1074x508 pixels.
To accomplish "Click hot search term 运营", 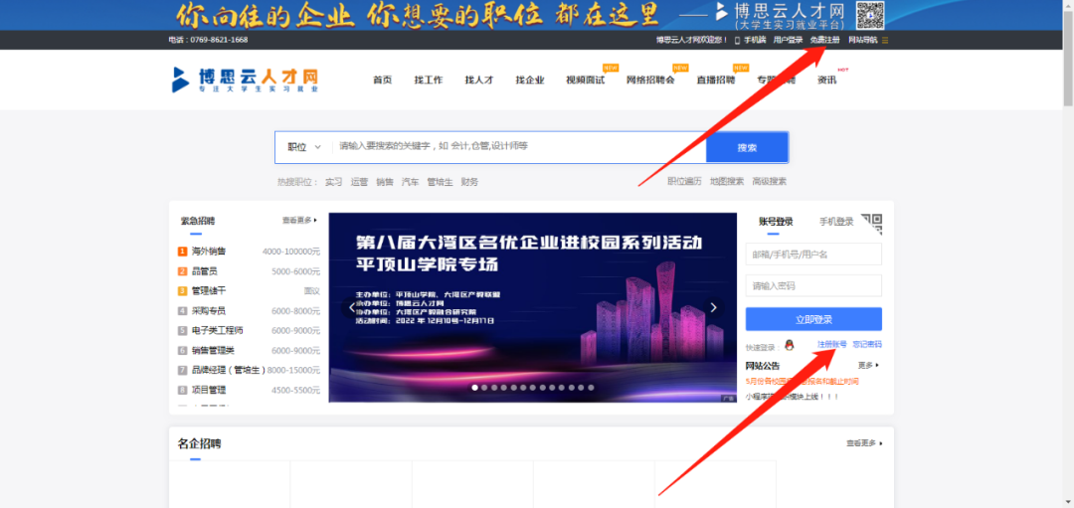I will tap(359, 182).
